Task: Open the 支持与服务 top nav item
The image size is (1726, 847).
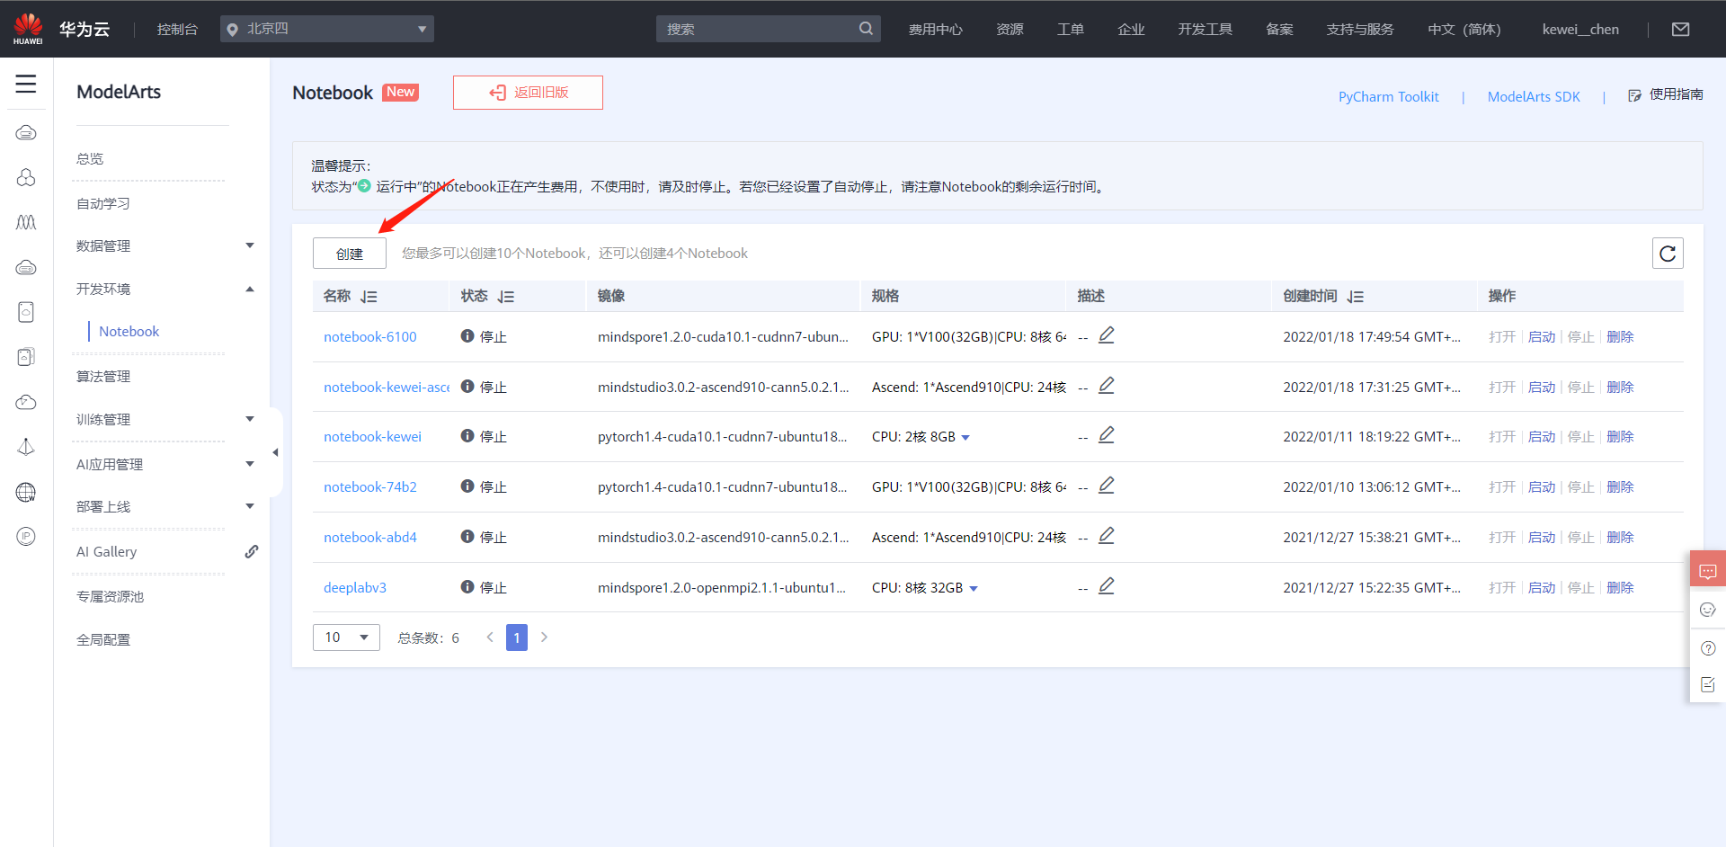Action: [1360, 30]
